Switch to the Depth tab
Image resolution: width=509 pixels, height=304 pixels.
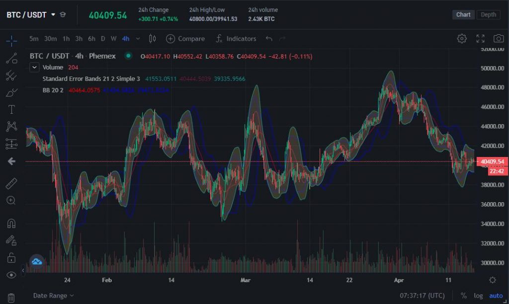(488, 14)
